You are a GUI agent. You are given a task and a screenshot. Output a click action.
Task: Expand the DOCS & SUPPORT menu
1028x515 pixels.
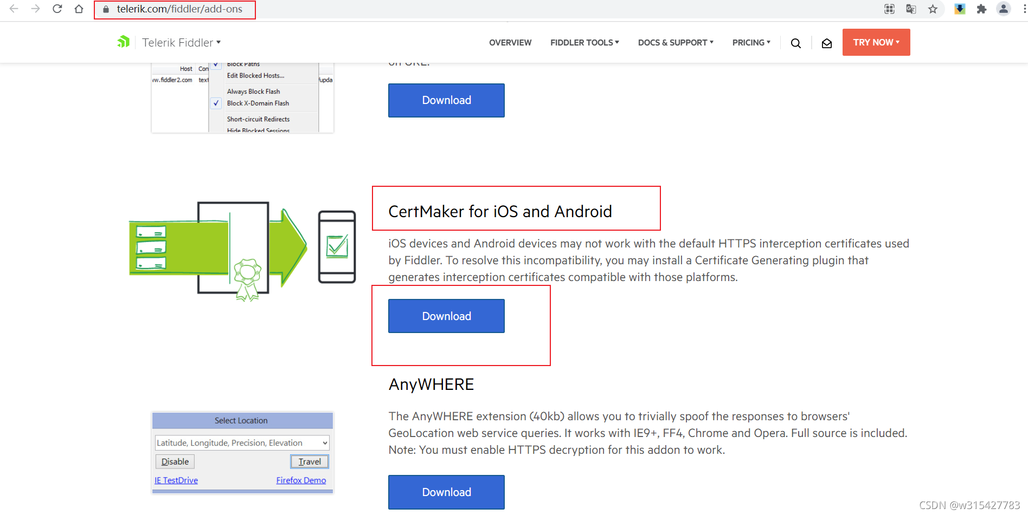pyautogui.click(x=676, y=42)
